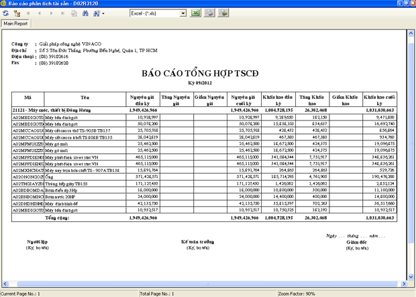Click the Print report icon
The width and height of the screenshot is (416, 297).
(x=209, y=13)
